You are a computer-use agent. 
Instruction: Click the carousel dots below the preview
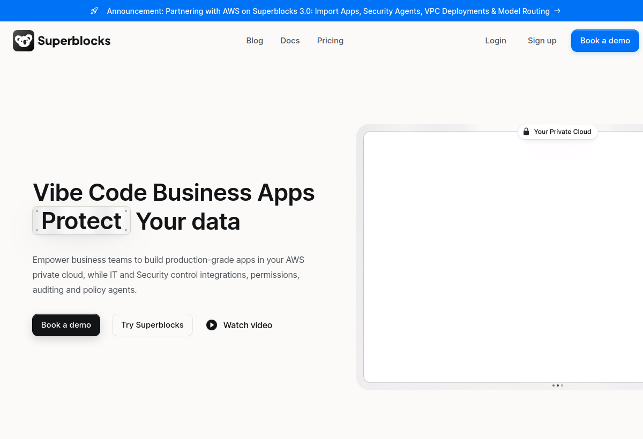click(557, 385)
